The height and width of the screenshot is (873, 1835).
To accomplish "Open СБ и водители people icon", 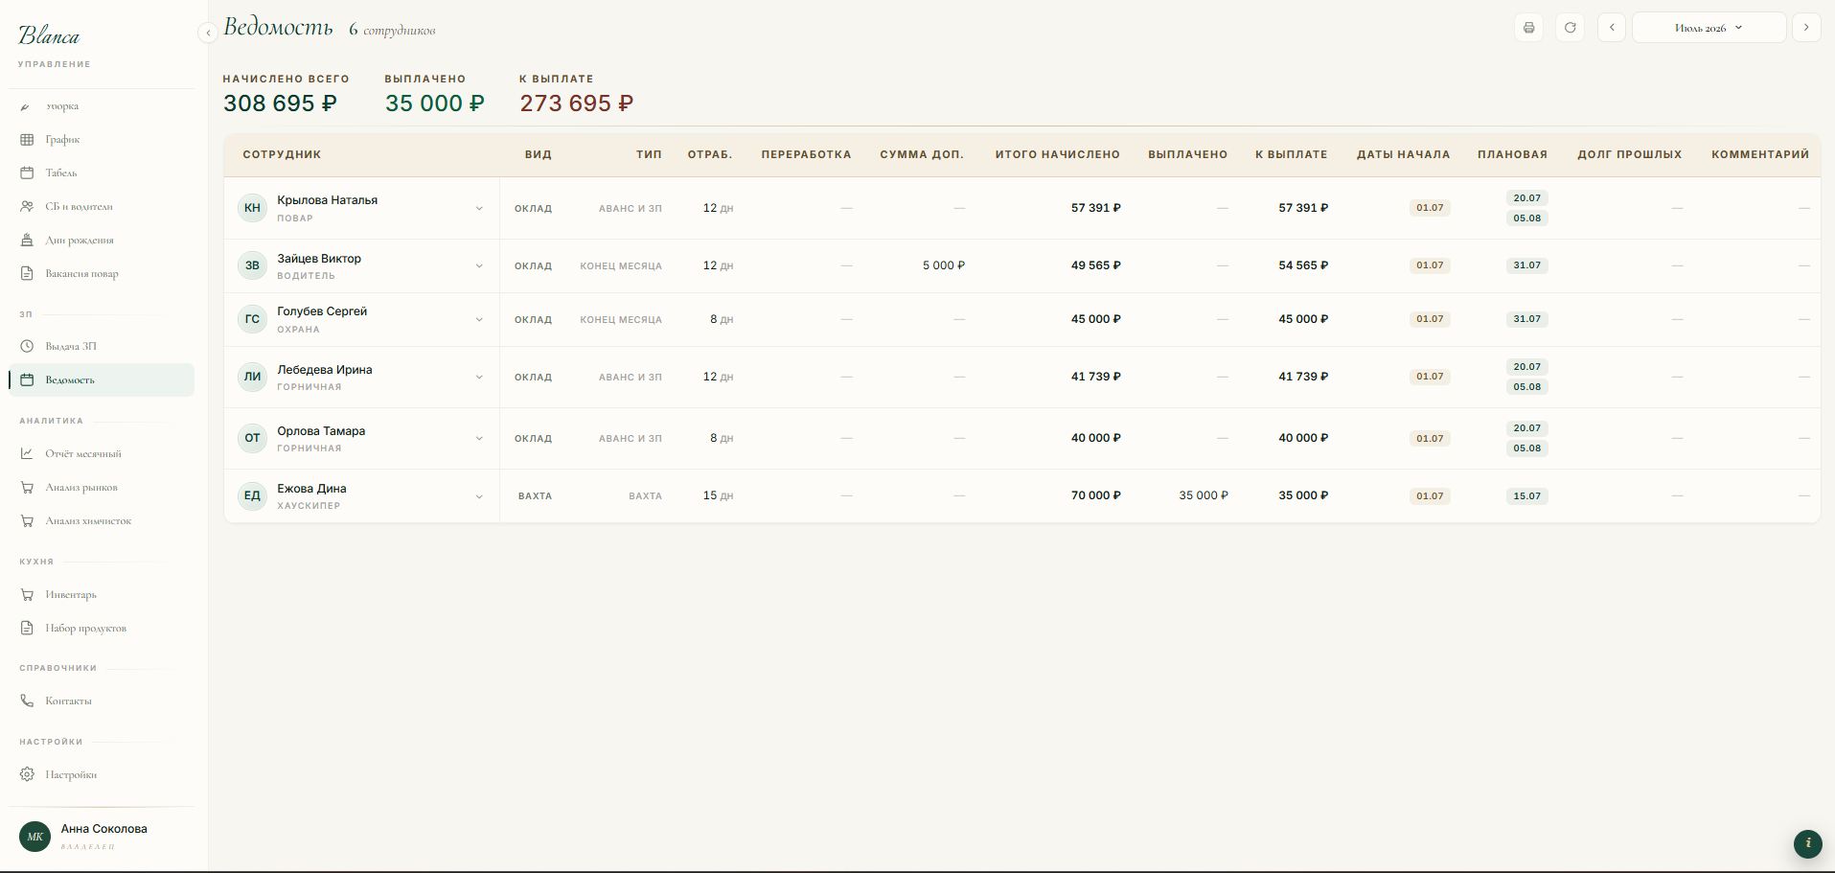I will coord(27,207).
